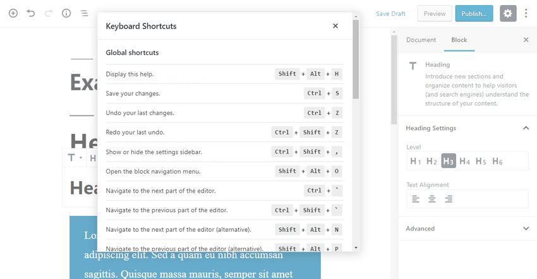Screen dimensions: 537x279
Task: Click the 'Level' label in sidebar
Action: coord(413,147)
